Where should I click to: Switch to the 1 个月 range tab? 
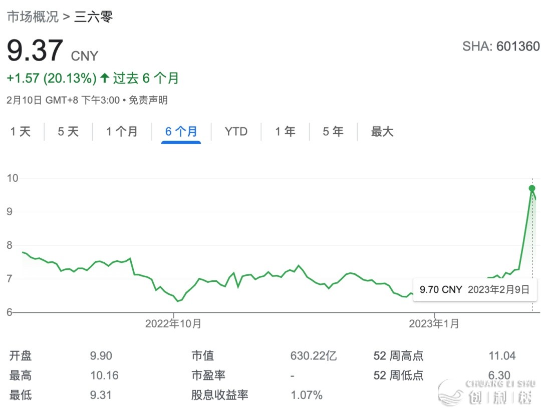pyautogui.click(x=122, y=132)
